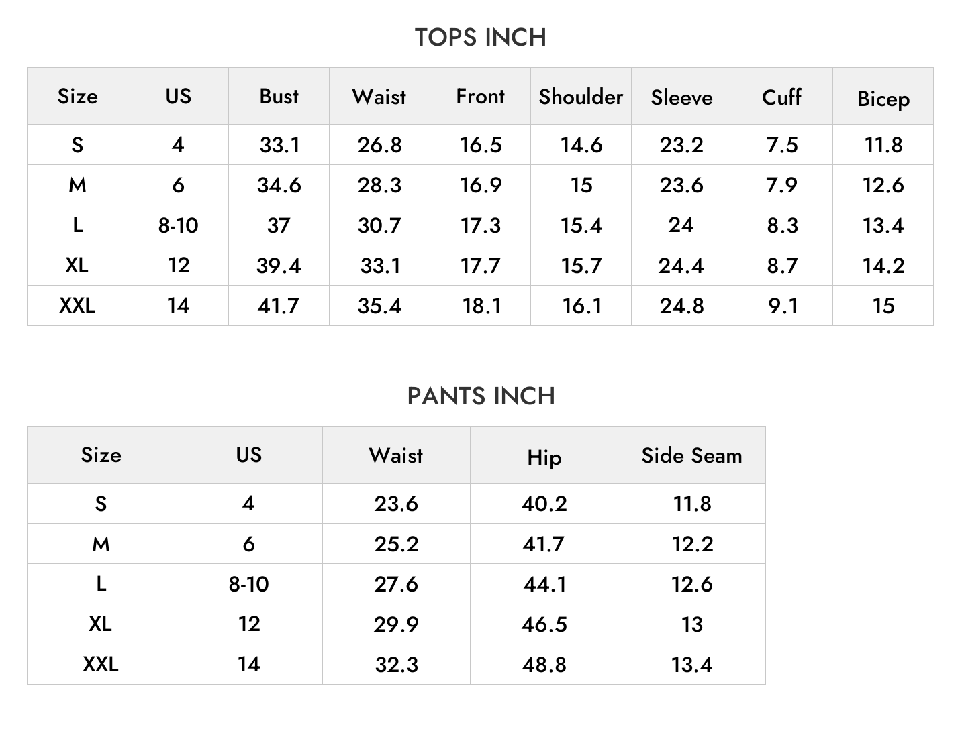
Task: Click sleeve value 24.4 in XL row
Action: click(681, 266)
